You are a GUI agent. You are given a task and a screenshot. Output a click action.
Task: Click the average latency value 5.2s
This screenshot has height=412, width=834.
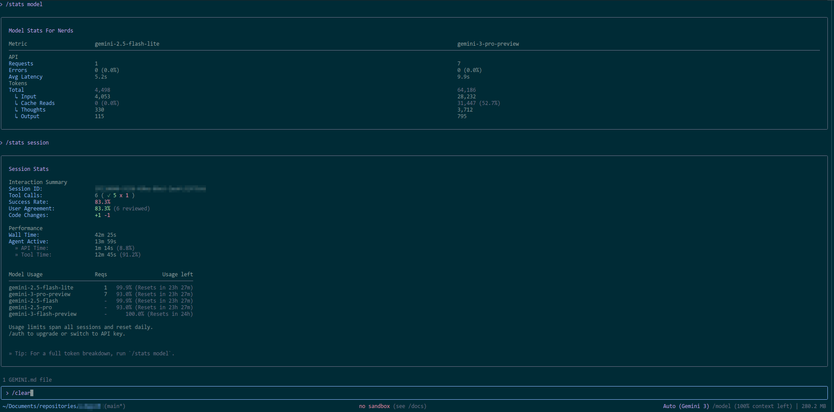click(x=101, y=77)
